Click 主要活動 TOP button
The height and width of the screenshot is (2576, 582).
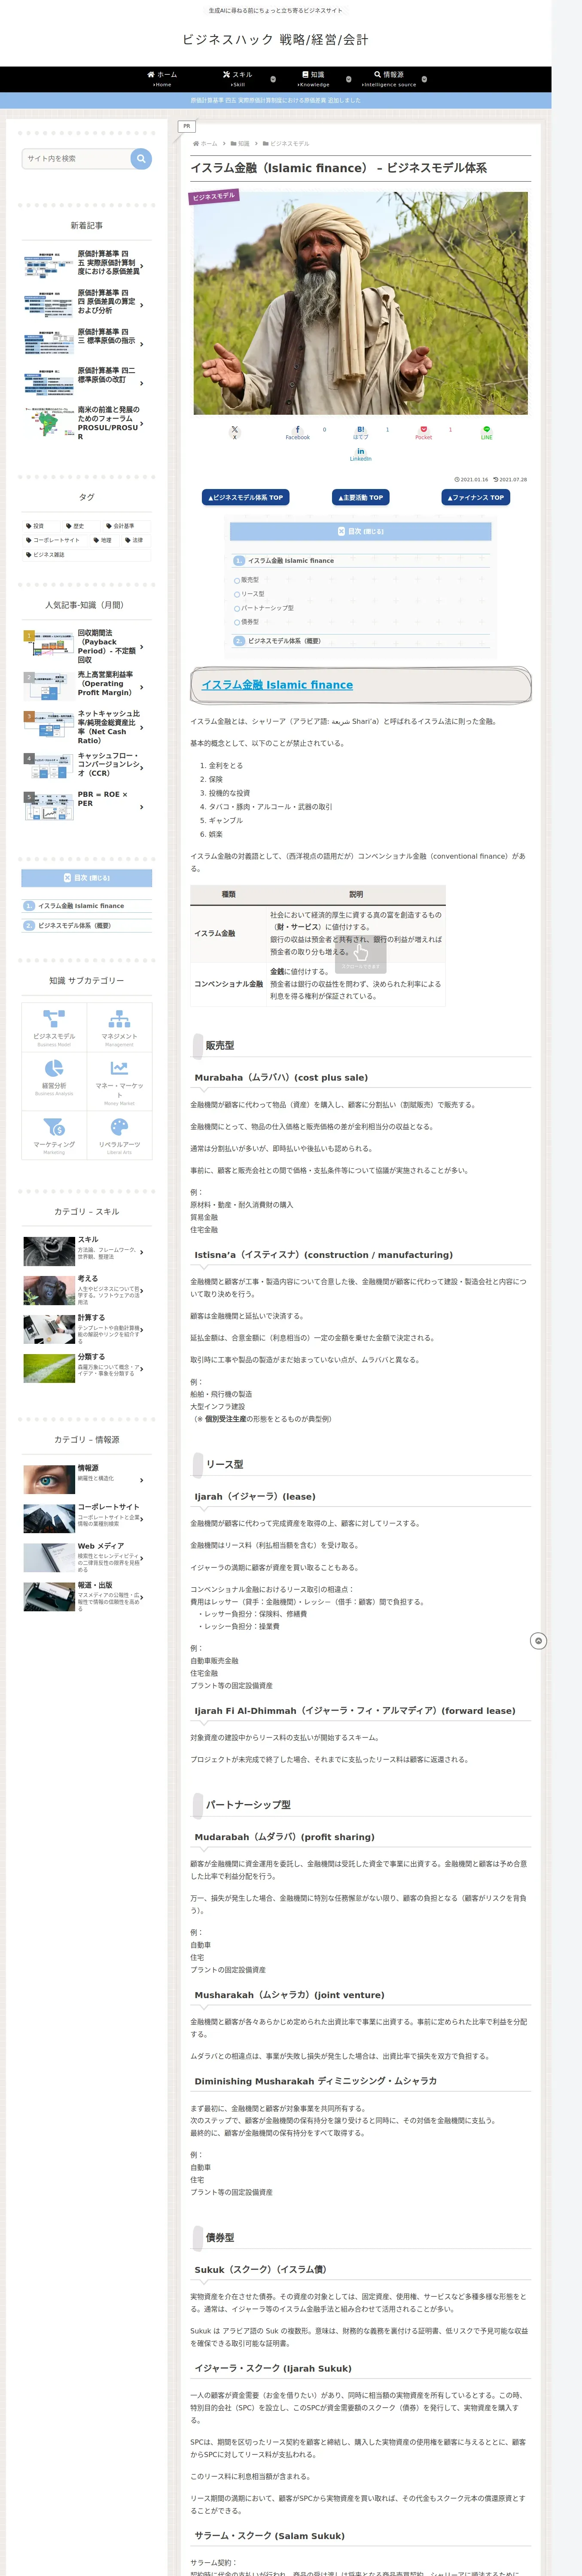pyautogui.click(x=360, y=497)
